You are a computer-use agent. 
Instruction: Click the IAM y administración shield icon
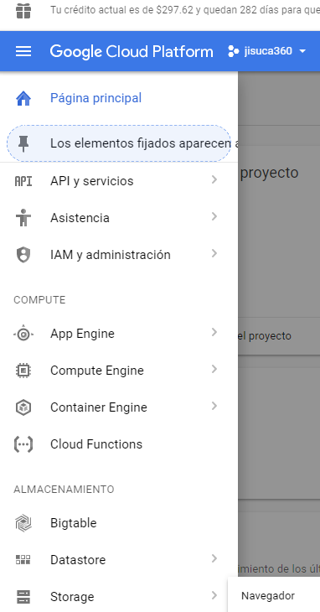point(23,255)
